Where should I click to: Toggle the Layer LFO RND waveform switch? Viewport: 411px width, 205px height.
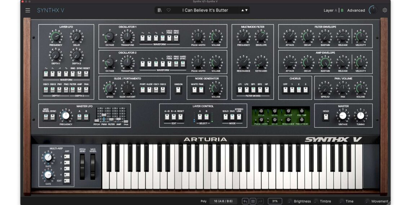[72, 74]
